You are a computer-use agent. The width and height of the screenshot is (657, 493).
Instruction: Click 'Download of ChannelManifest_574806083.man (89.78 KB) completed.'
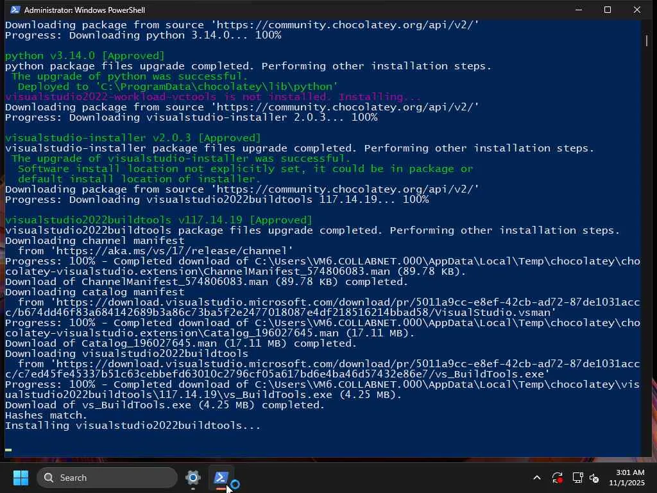[206, 282]
